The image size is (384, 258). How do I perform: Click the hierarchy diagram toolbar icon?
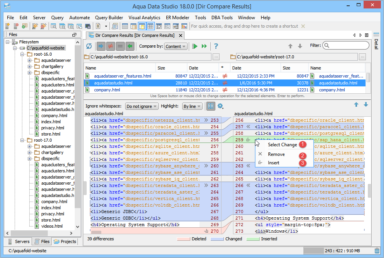click(x=176, y=26)
